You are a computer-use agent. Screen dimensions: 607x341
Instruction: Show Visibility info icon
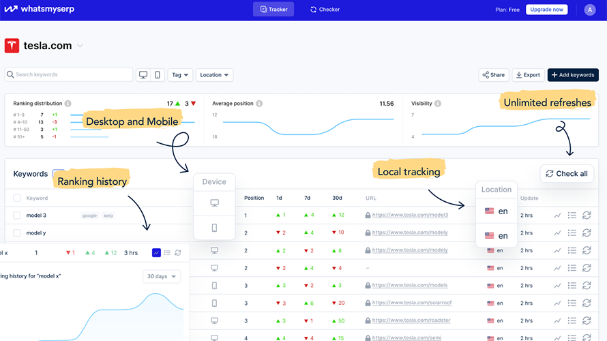point(438,104)
